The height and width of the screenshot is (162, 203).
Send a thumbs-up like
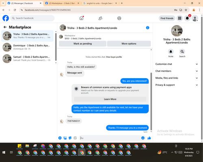coord(149,138)
